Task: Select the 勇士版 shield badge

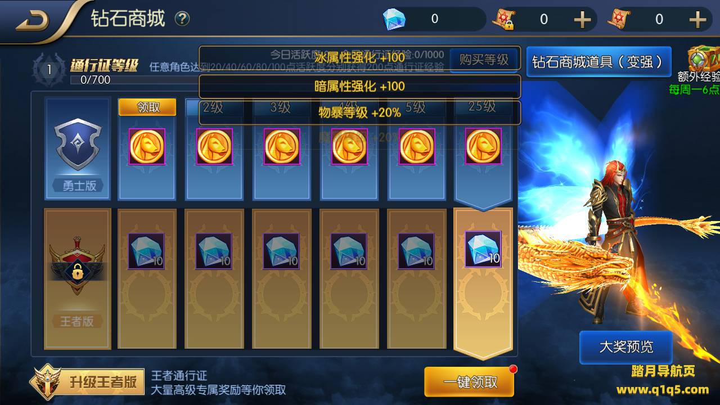Action: click(78, 145)
